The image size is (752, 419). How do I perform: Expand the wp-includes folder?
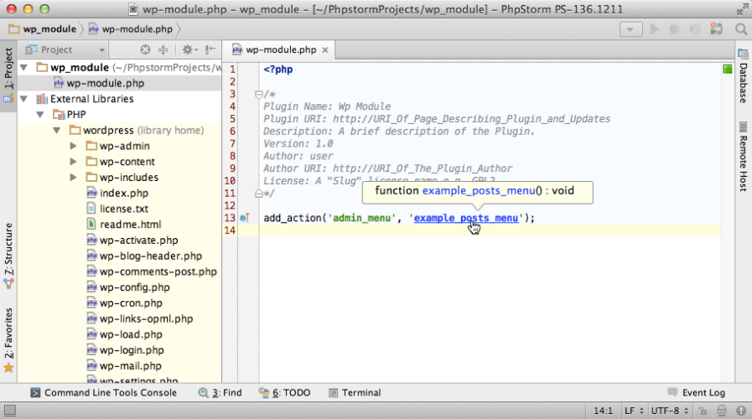pyautogui.click(x=74, y=178)
